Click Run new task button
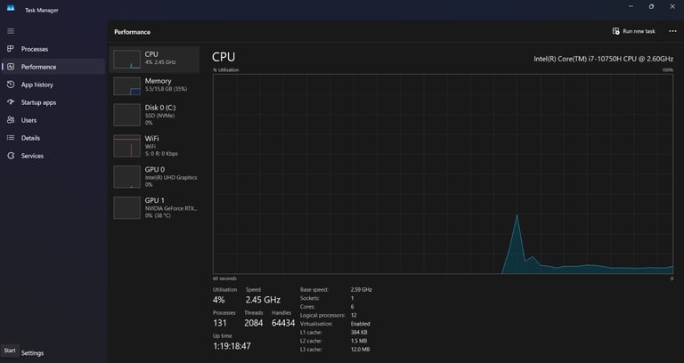 pyautogui.click(x=633, y=31)
